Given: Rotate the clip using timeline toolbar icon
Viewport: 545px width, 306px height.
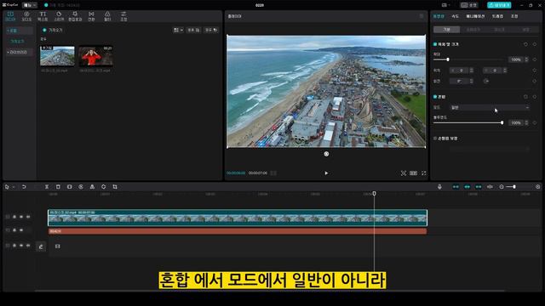Looking at the screenshot, I should coord(104,187).
